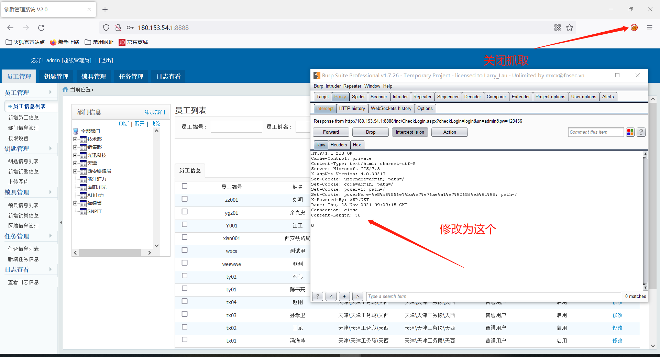Image resolution: width=660 pixels, height=357 pixels.
Task: Click the Comment this item field
Action: pos(596,132)
